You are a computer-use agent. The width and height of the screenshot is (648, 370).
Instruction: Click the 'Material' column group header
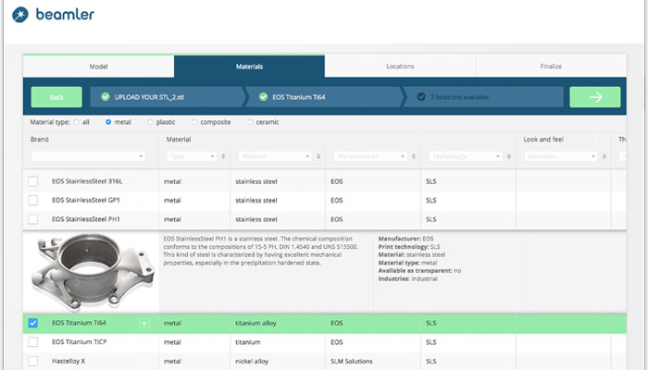coord(178,139)
